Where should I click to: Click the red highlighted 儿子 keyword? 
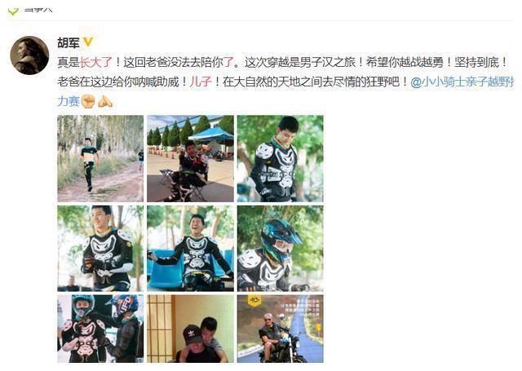pyautogui.click(x=201, y=82)
